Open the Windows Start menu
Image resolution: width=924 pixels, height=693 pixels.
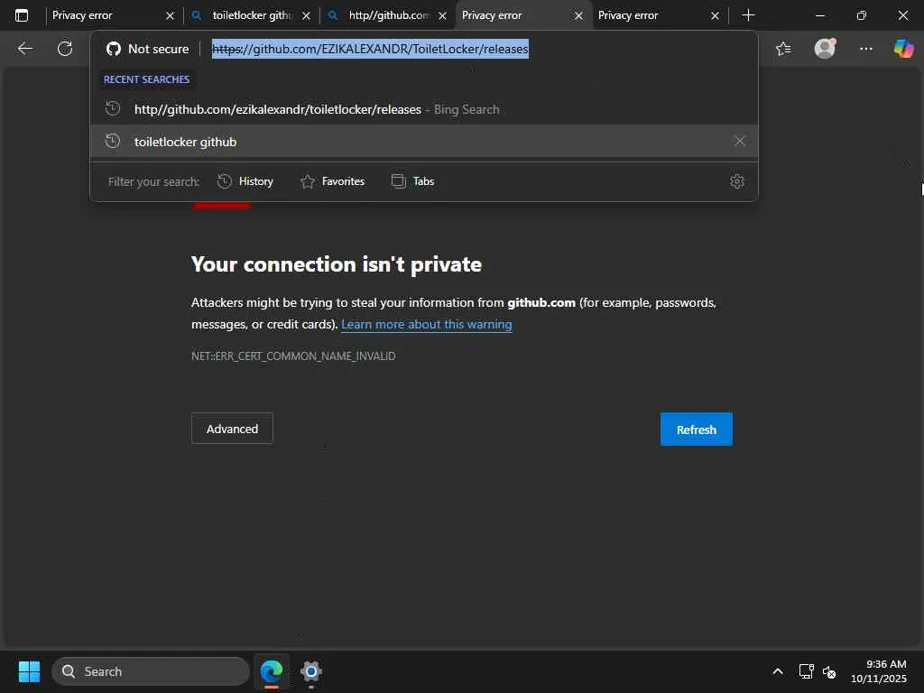30,671
